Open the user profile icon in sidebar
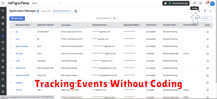Image resolution: width=217 pixels, height=99 pixels. [3, 30]
